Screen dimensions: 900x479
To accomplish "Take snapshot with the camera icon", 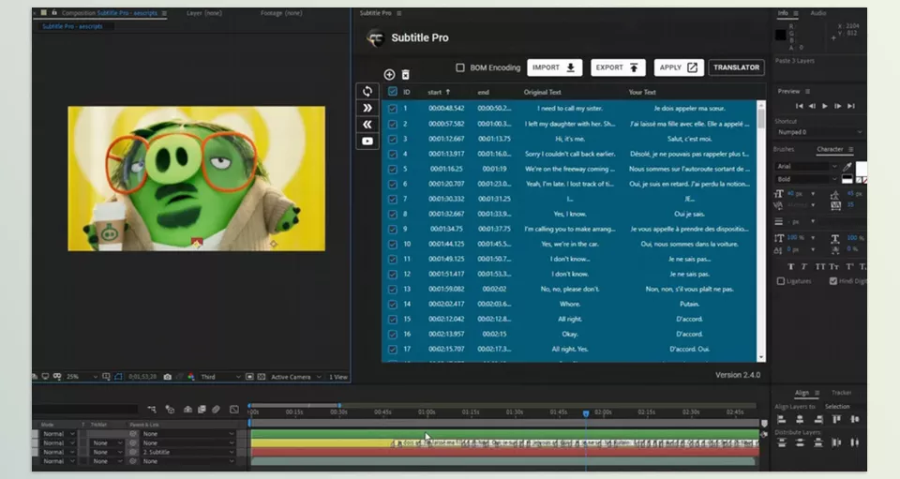I will coord(167,377).
